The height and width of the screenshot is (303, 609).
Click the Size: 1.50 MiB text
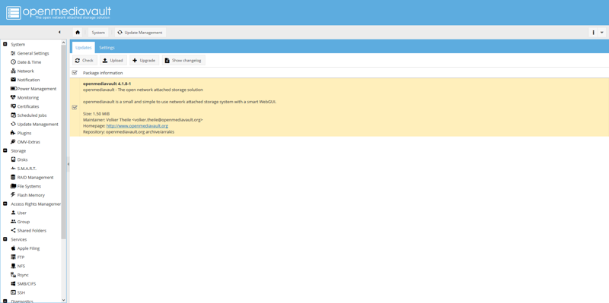[x=97, y=114]
